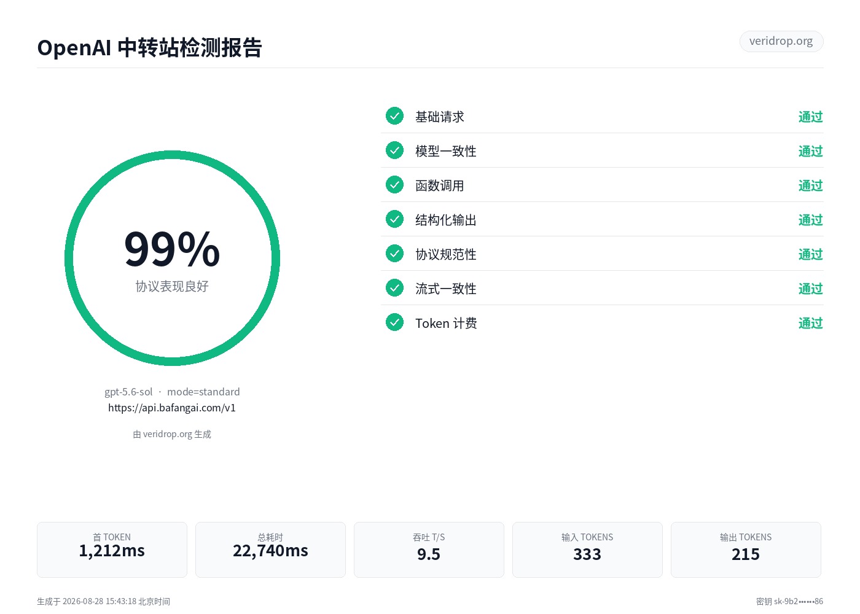
Task: Click the check icon next to 模型一致性
Action: [394, 150]
